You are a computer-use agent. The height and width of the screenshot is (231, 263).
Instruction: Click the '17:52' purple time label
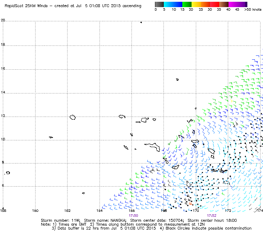211,216
